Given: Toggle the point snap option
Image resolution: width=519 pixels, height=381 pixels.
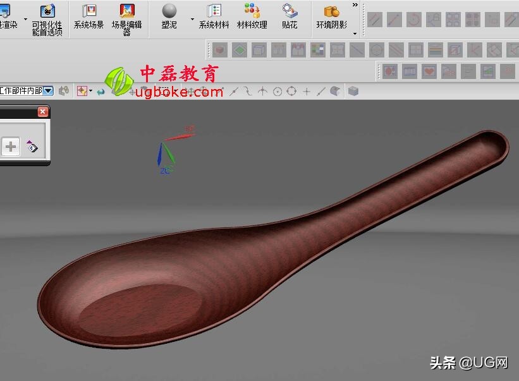Looking at the screenshot, I should [x=307, y=90].
